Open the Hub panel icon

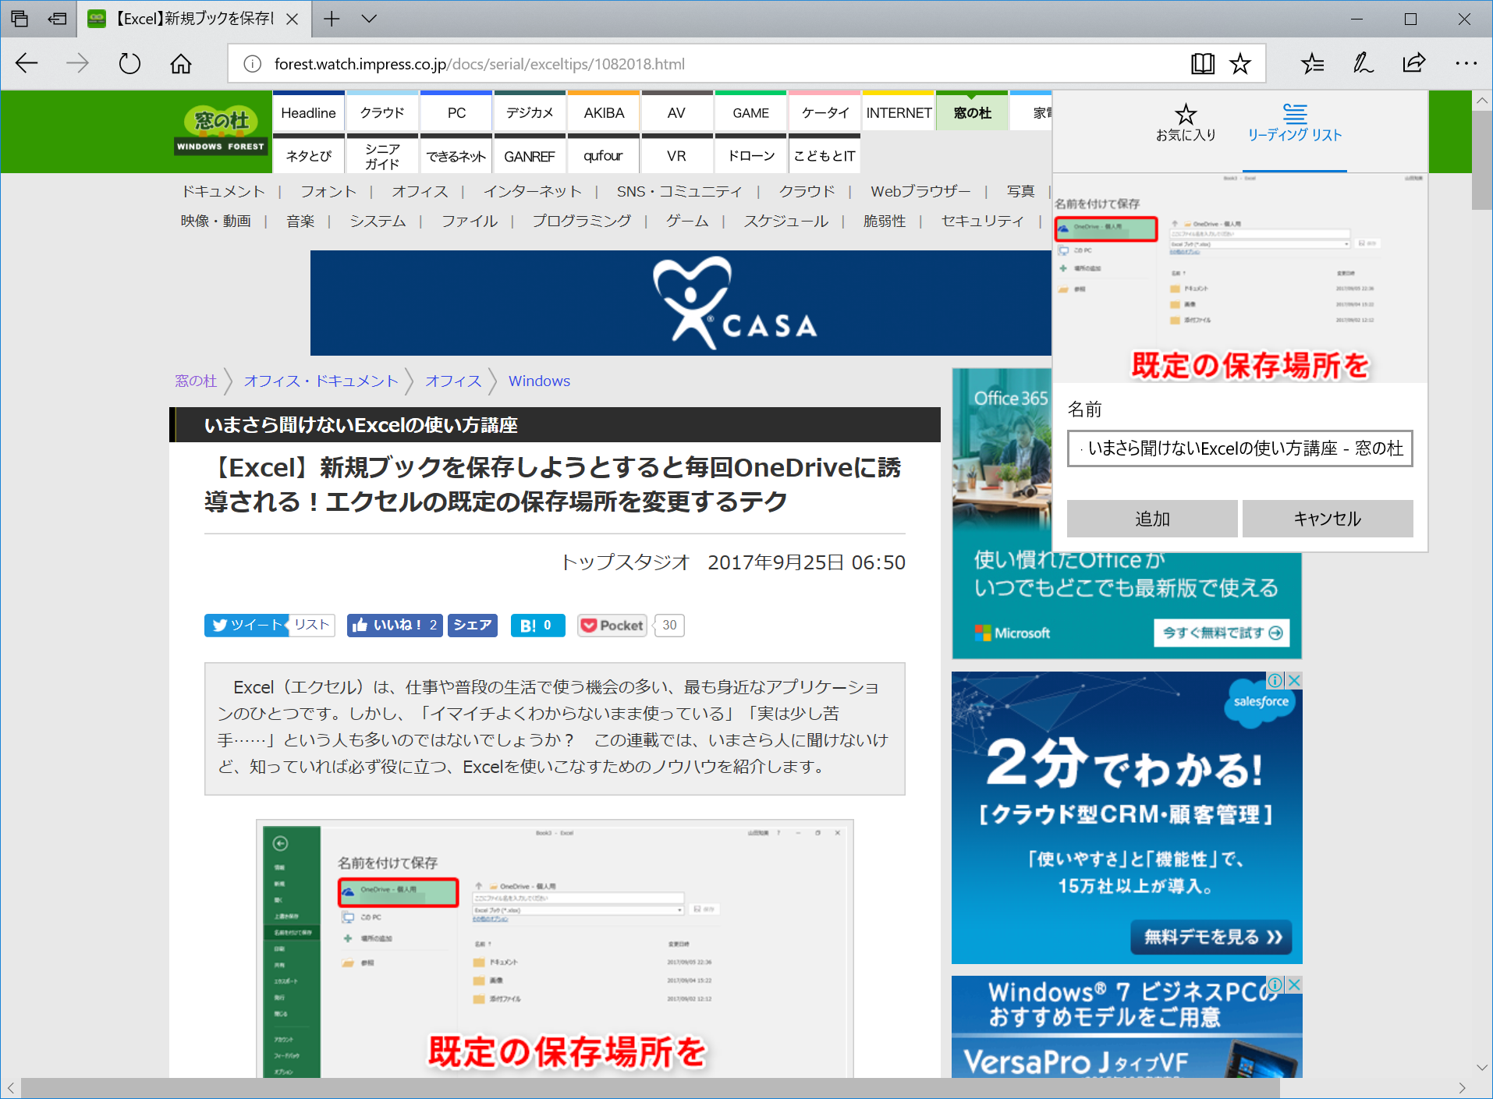click(x=1313, y=63)
